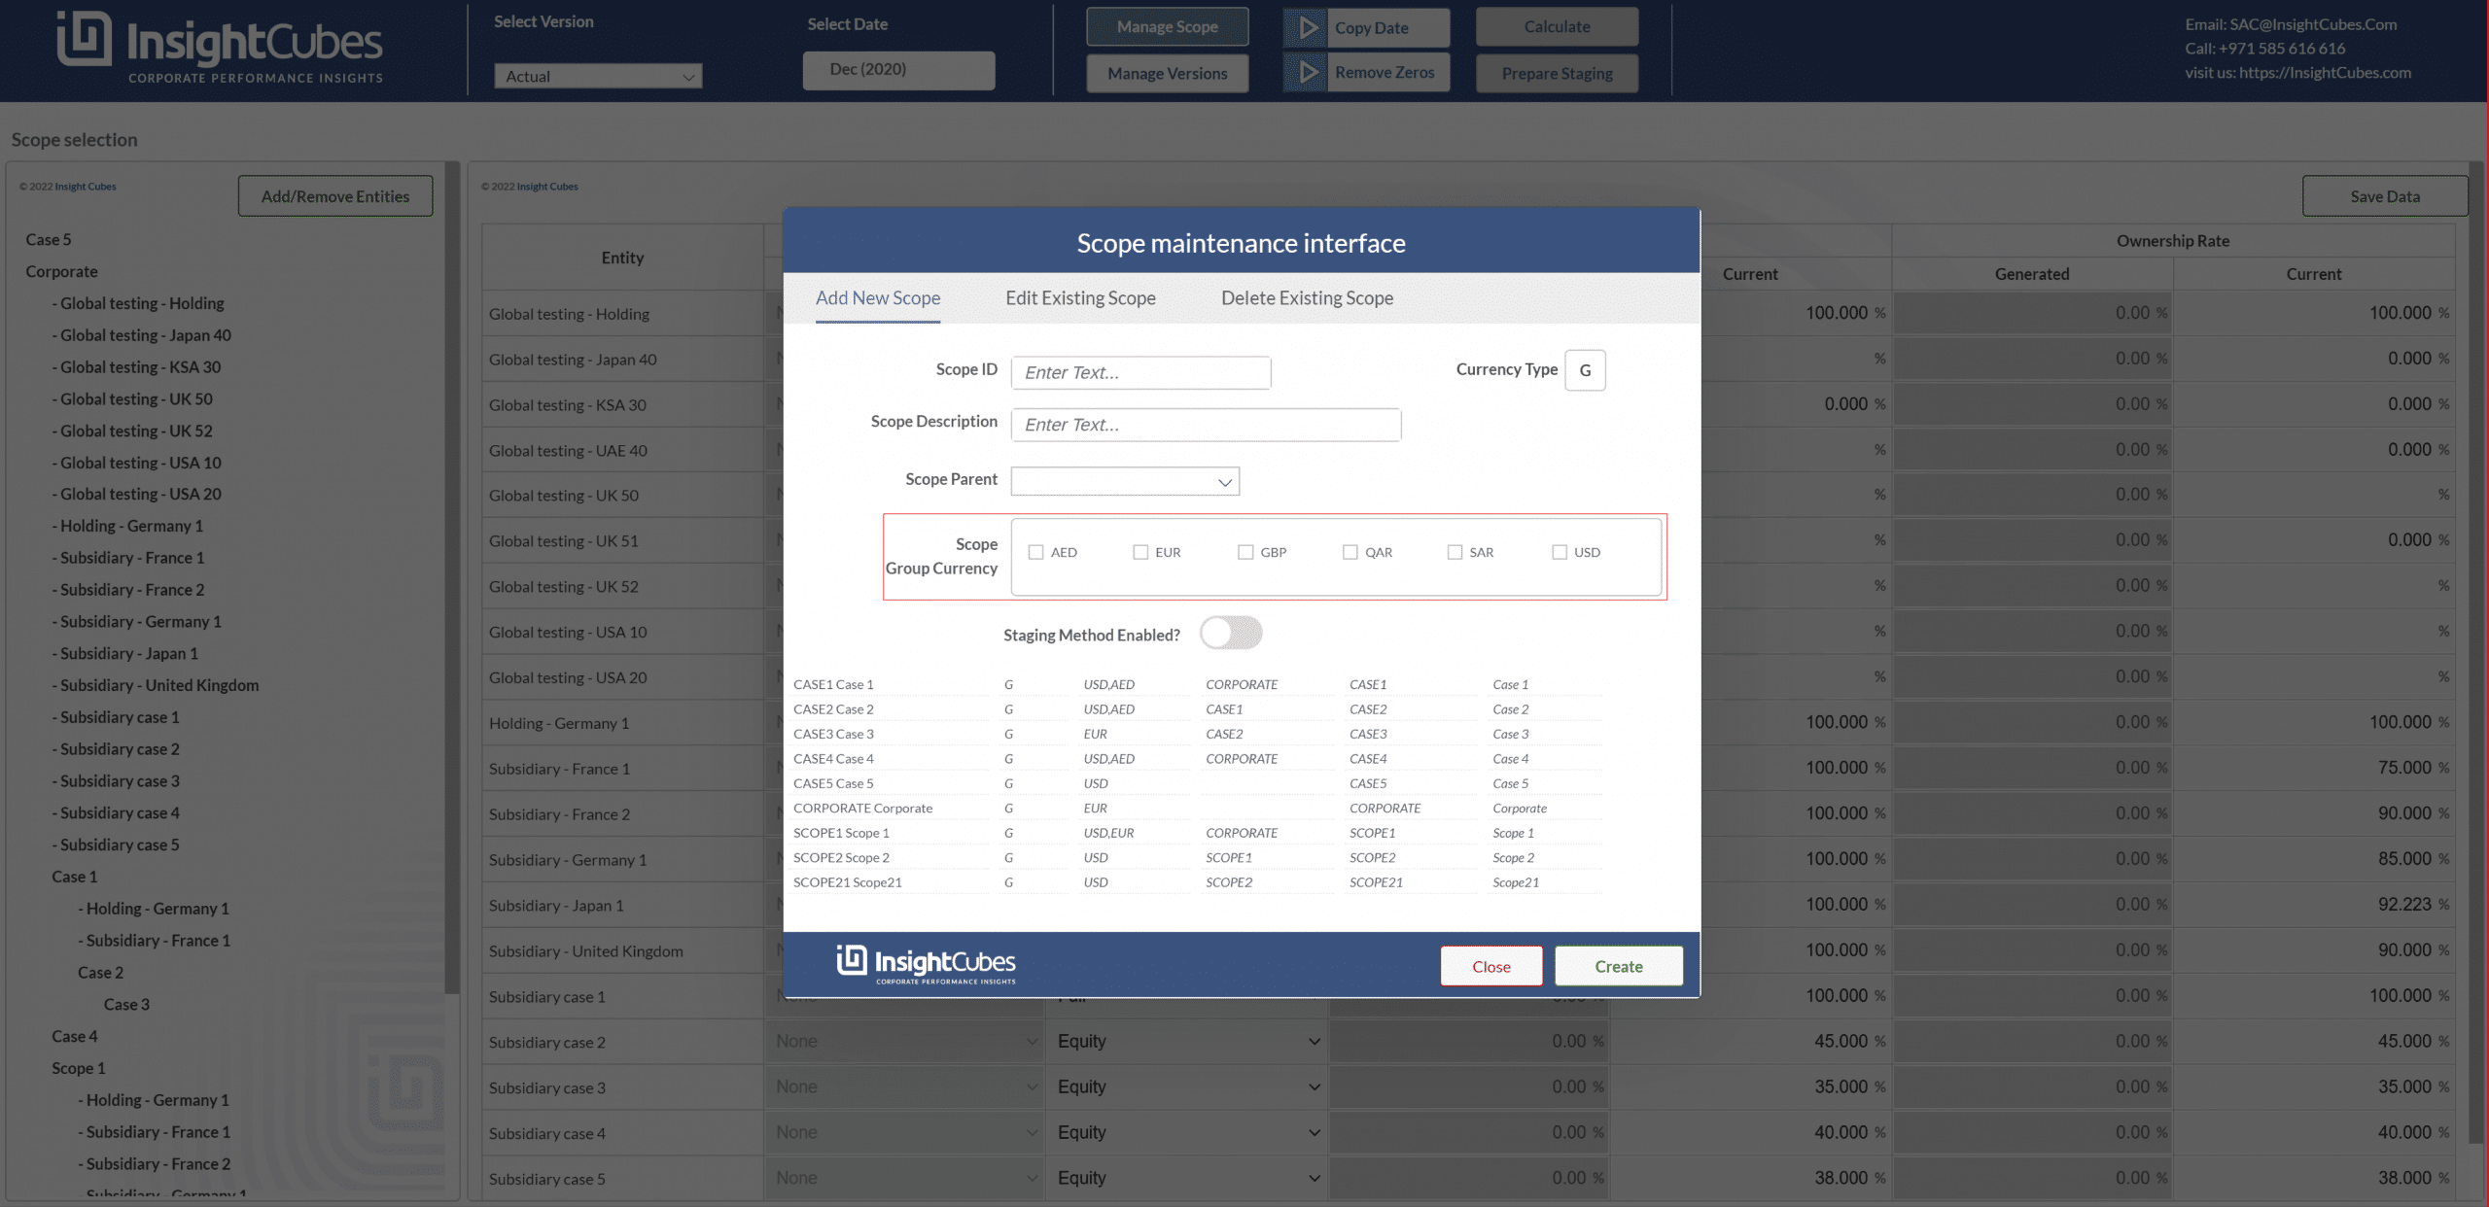Switch to the Edit Existing Scope tab
The height and width of the screenshot is (1207, 2489).
pyautogui.click(x=1080, y=298)
